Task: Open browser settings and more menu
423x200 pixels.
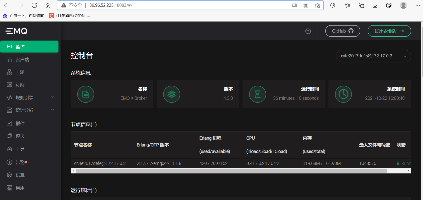Action: [417, 5]
